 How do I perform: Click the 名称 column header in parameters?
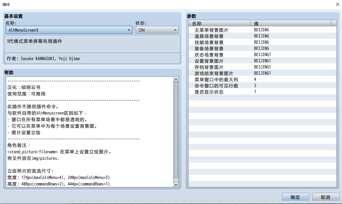219,23
